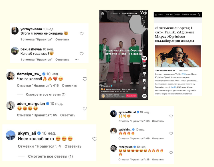Follow the ZAQ link in article text
214x167 pixels.
click(183, 74)
